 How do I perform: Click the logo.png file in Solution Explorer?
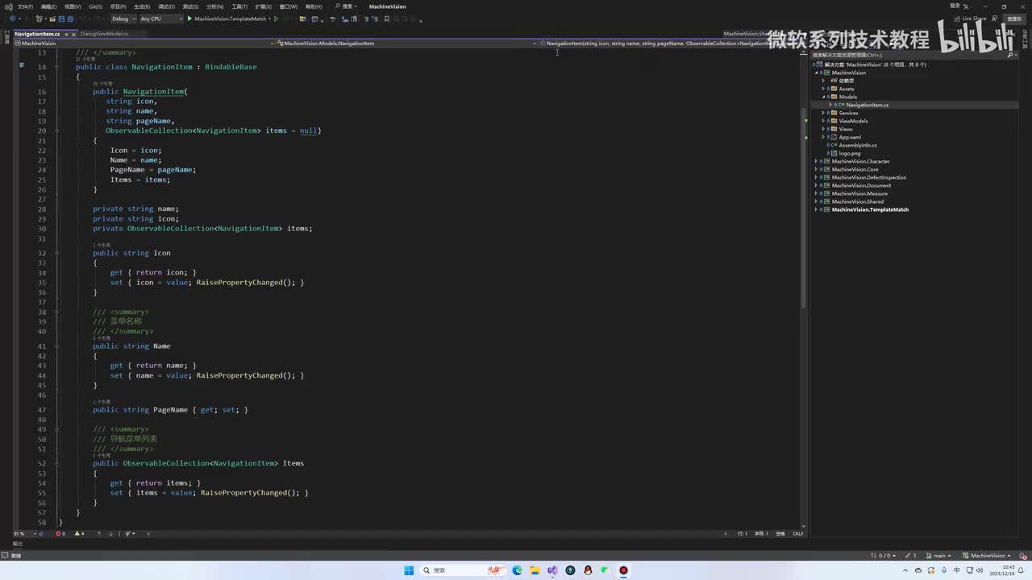click(849, 153)
